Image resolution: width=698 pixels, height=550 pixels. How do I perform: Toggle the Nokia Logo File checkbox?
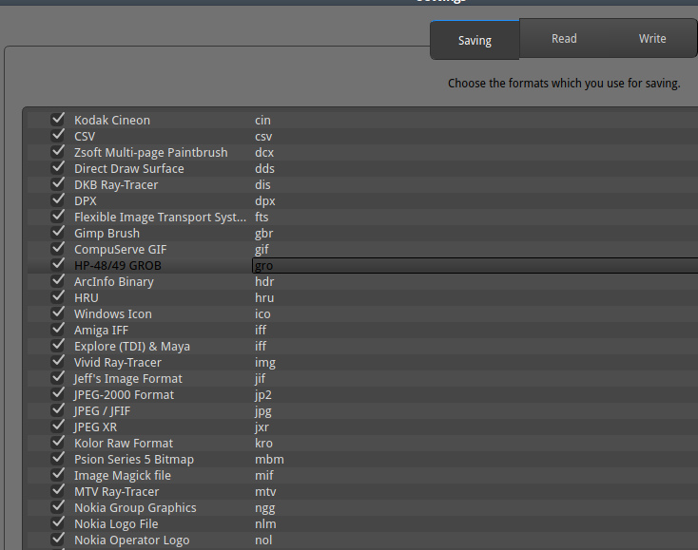pyautogui.click(x=58, y=522)
